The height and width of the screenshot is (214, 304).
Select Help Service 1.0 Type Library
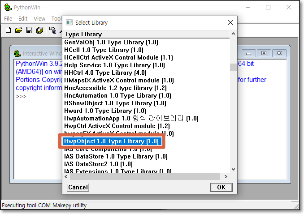click(114, 65)
